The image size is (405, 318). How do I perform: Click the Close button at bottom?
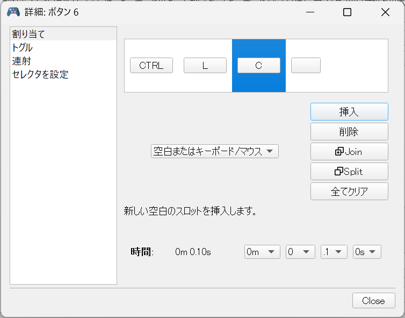coord(373,301)
